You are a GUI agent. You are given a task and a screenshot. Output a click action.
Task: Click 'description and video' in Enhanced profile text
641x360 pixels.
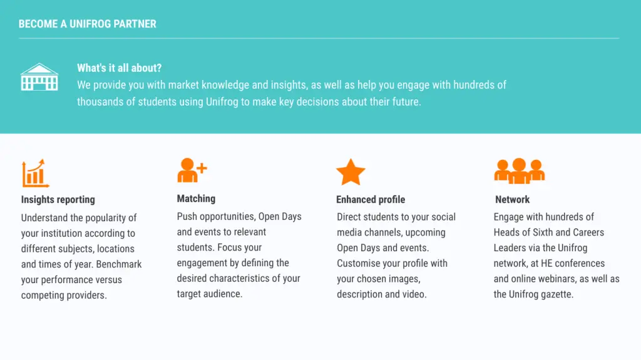click(x=382, y=294)
